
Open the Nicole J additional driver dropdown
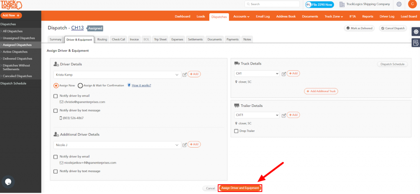tap(117, 145)
